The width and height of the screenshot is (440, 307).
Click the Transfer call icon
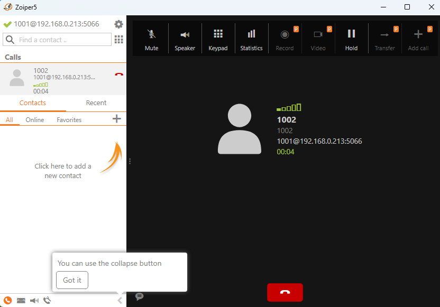pos(384,39)
